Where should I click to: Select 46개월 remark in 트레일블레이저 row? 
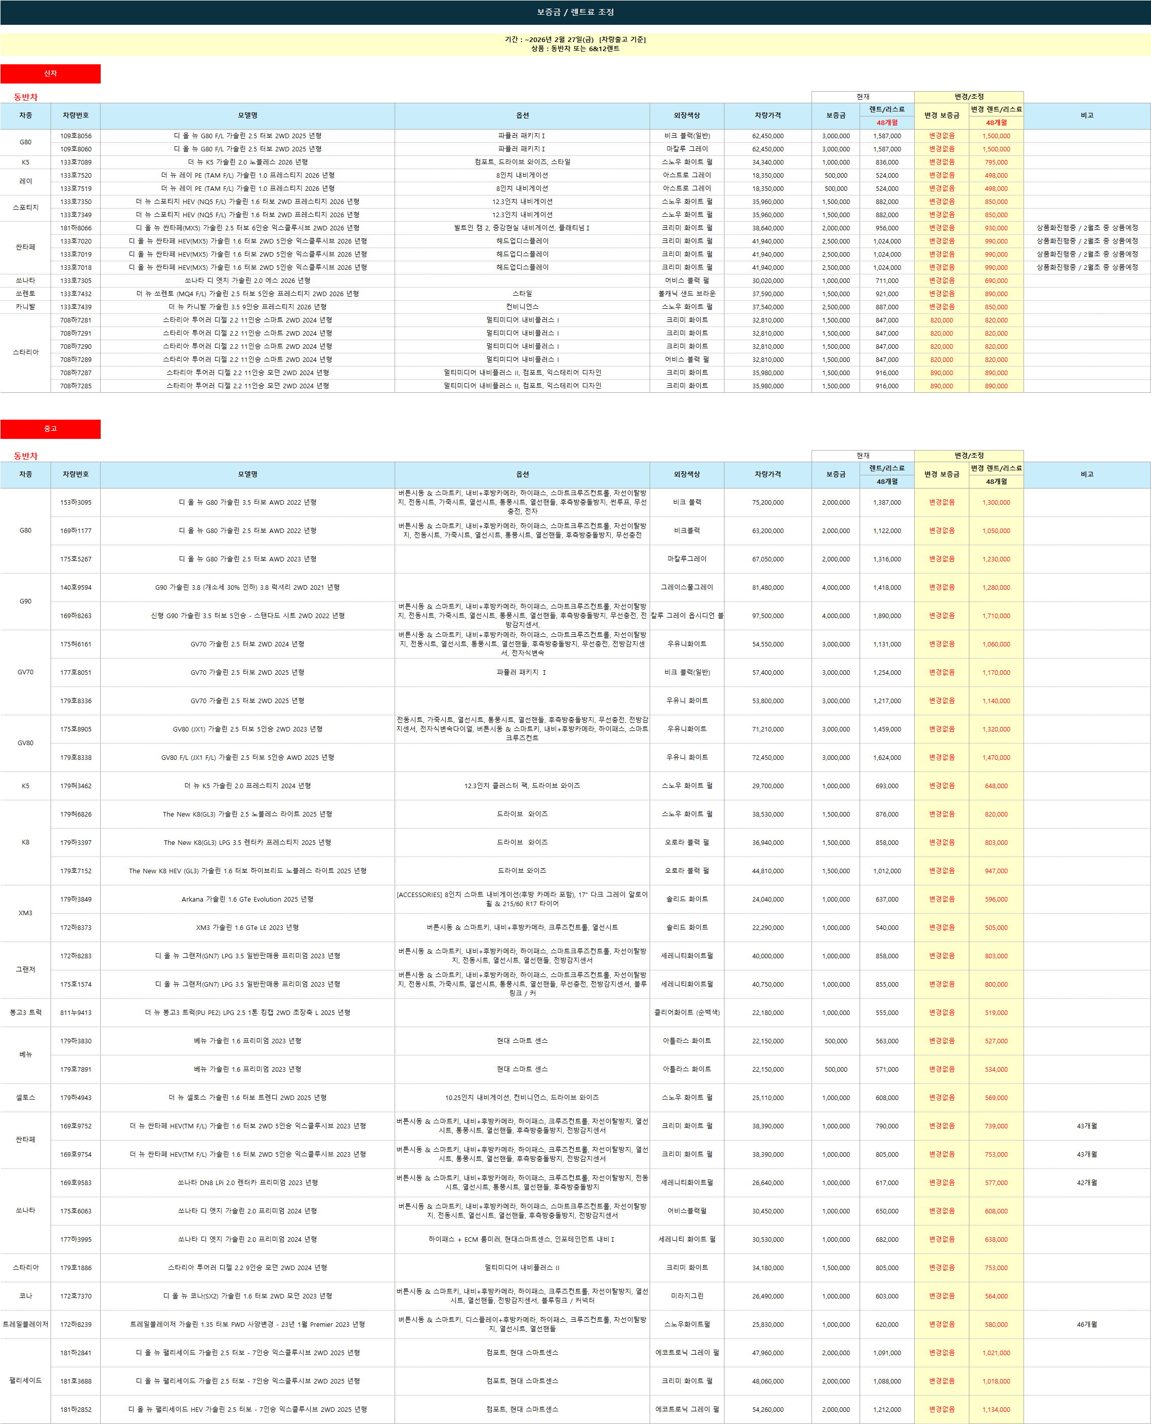coord(1087,1324)
